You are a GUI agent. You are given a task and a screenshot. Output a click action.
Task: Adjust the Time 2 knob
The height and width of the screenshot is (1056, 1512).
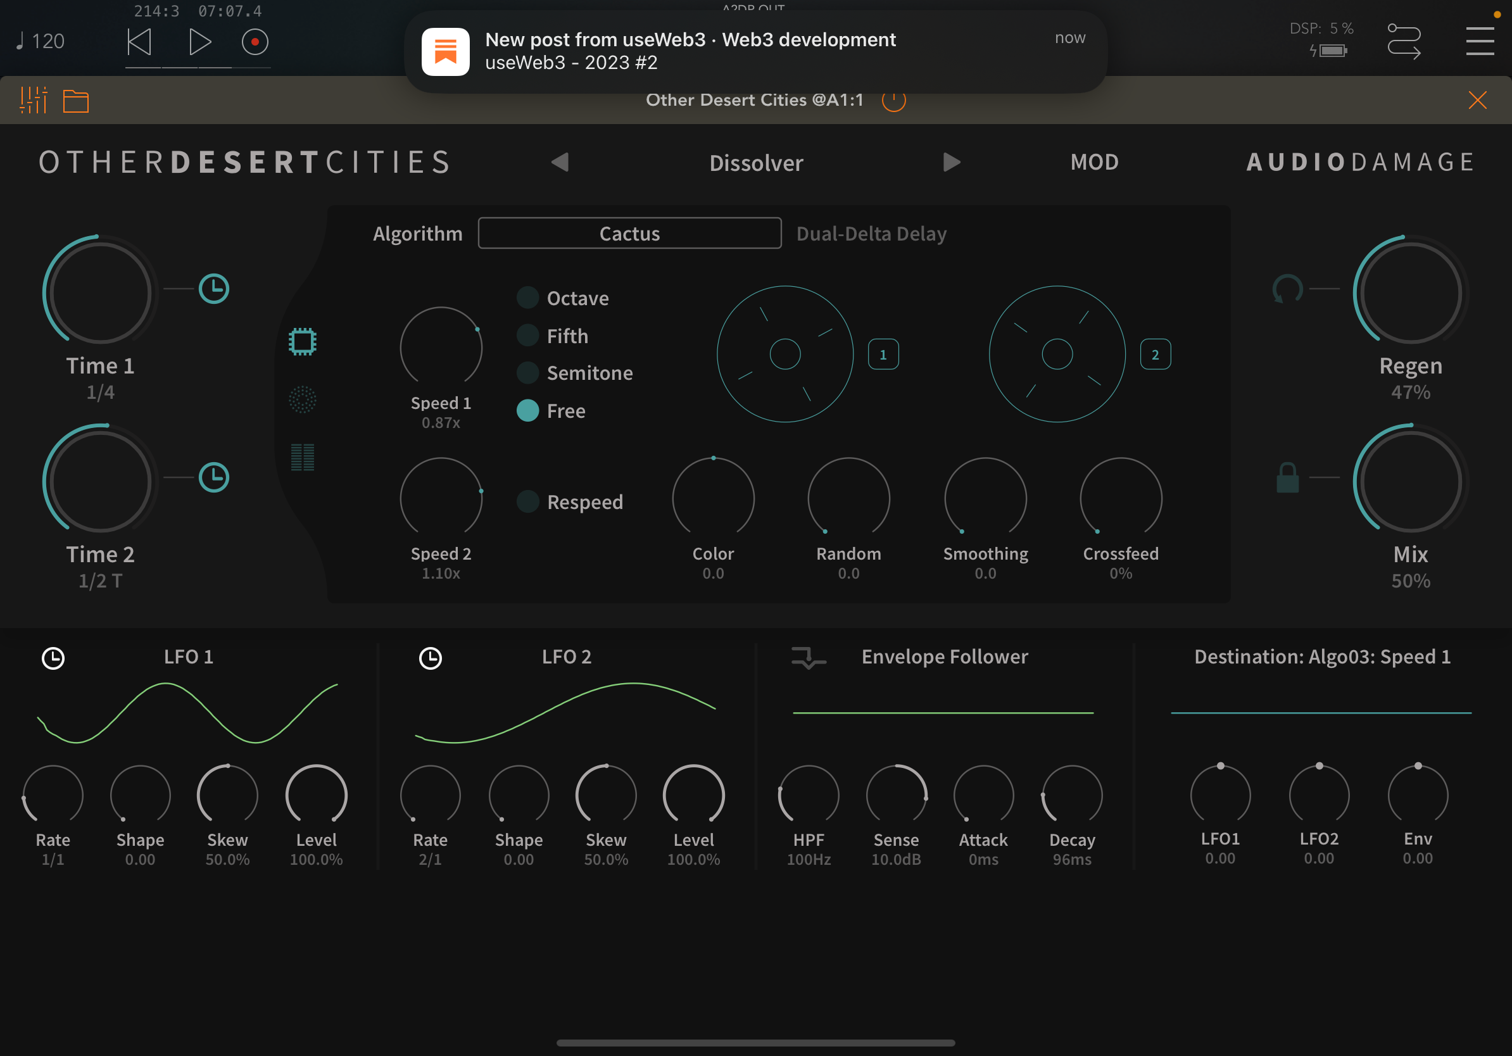pyautogui.click(x=101, y=481)
